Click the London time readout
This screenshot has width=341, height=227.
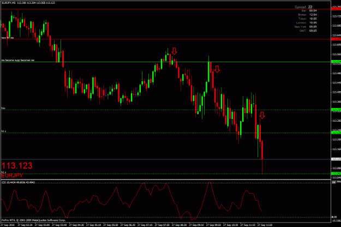click(x=307, y=22)
